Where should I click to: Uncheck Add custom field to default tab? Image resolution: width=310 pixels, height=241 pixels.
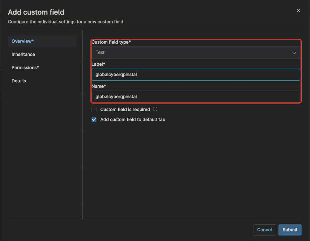(94, 120)
